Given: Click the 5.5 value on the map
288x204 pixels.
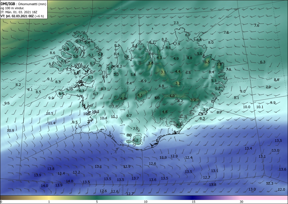Looking at the screenshot, I should pyautogui.click(x=126, y=57).
